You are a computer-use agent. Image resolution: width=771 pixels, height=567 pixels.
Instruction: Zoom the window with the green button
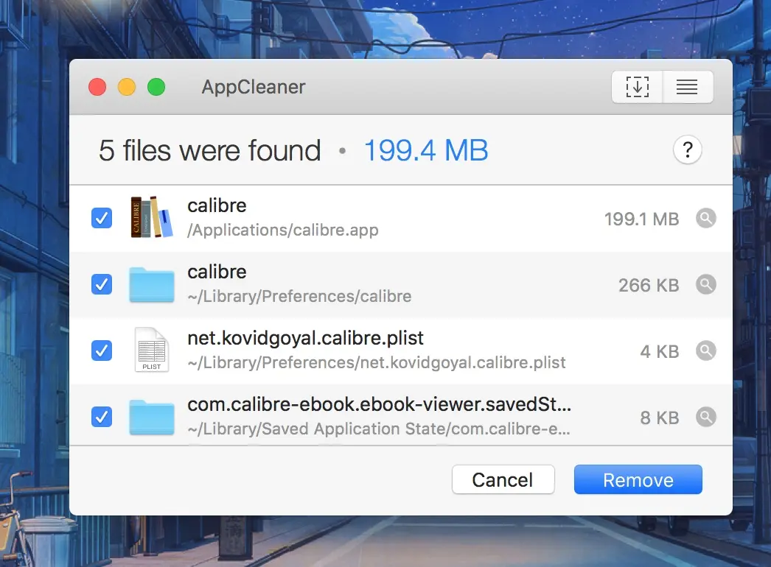coord(156,87)
